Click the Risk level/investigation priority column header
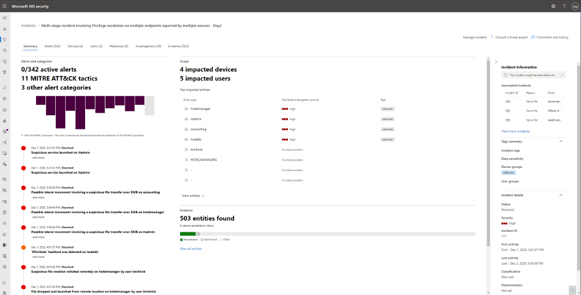The height and width of the screenshot is (295, 581). [300, 100]
